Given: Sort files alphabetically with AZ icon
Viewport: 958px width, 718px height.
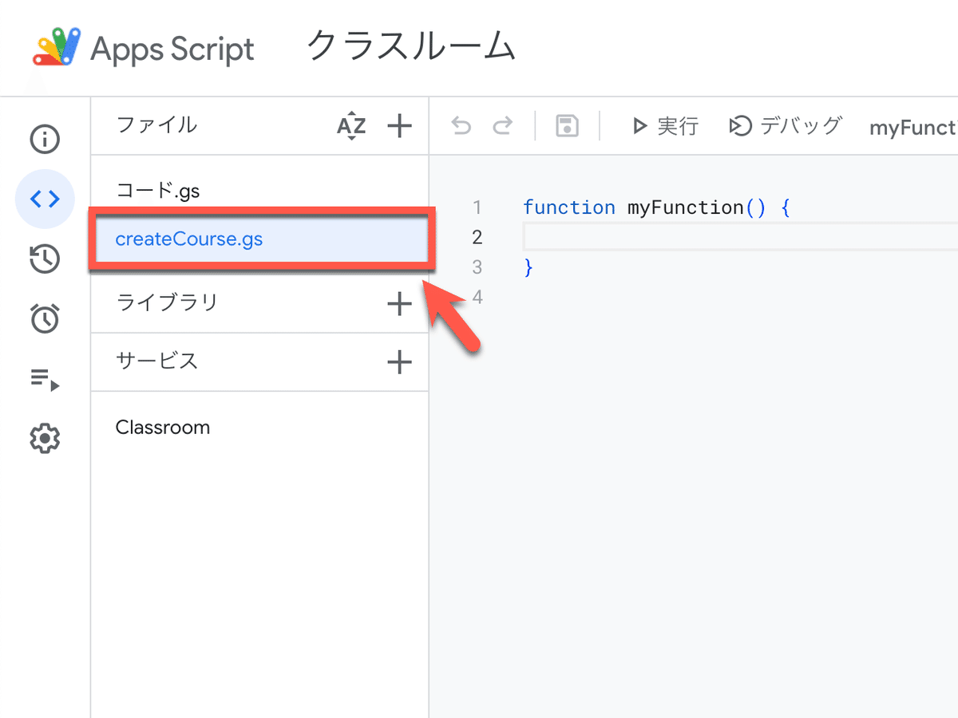Looking at the screenshot, I should [x=351, y=126].
